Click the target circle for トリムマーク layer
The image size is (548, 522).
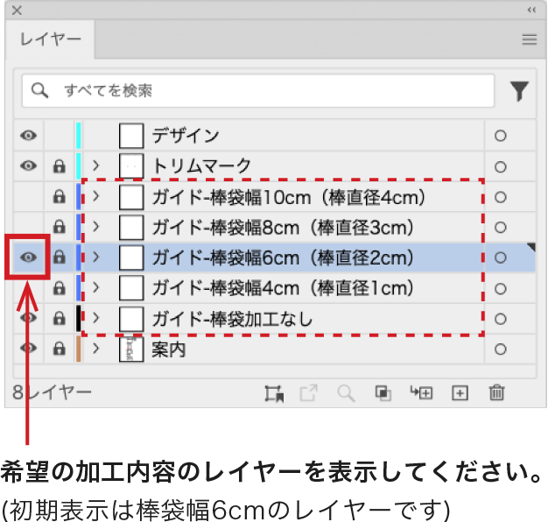click(x=500, y=166)
